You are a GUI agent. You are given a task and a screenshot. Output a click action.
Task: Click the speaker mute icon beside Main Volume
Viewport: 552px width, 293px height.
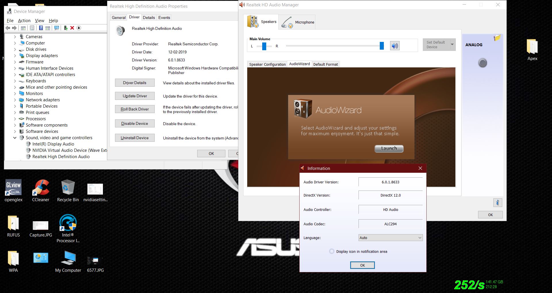coord(395,46)
